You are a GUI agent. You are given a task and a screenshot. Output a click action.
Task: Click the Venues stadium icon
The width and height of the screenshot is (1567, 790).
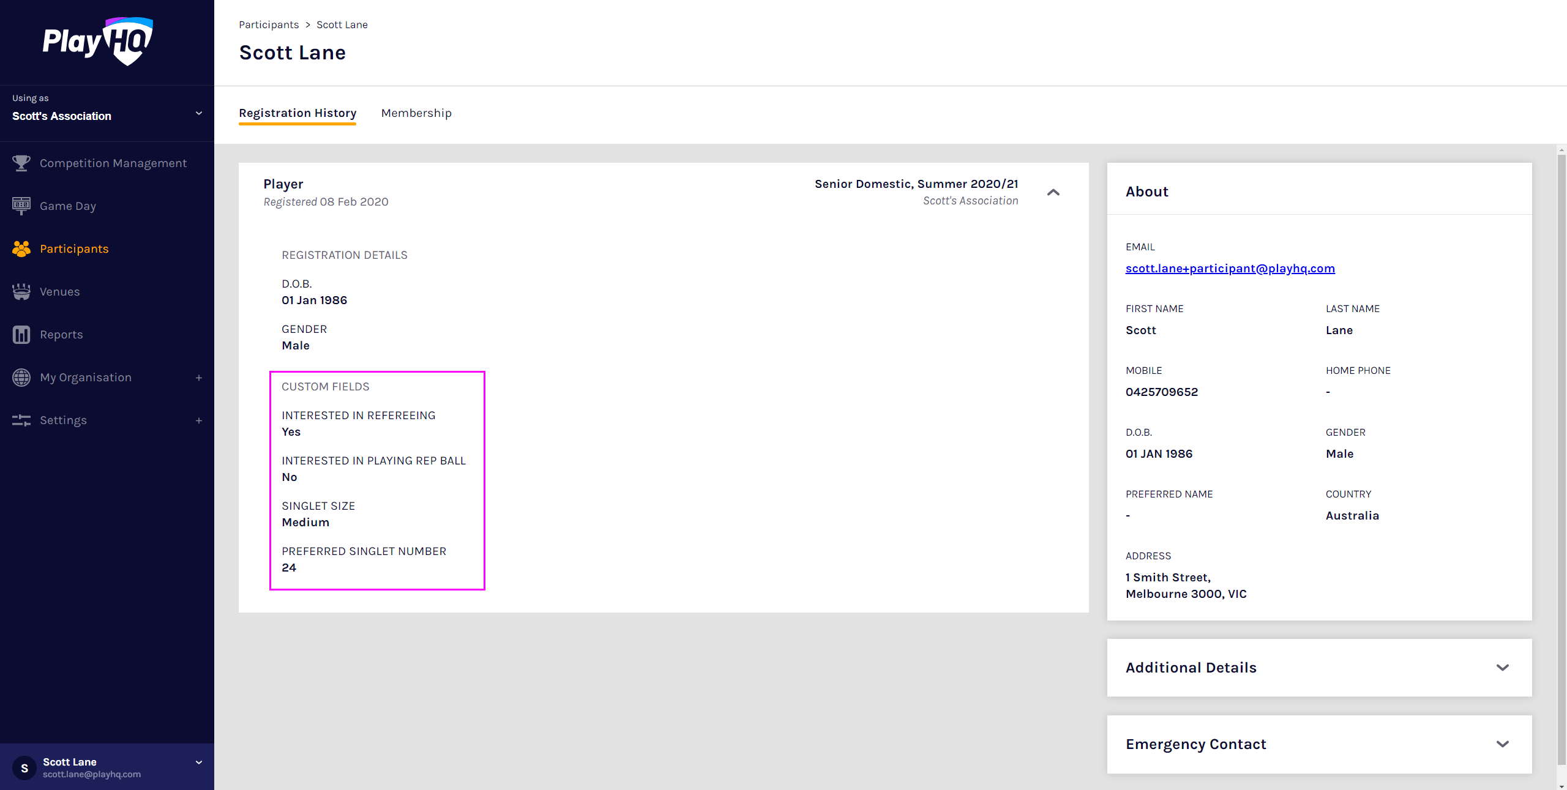point(21,292)
